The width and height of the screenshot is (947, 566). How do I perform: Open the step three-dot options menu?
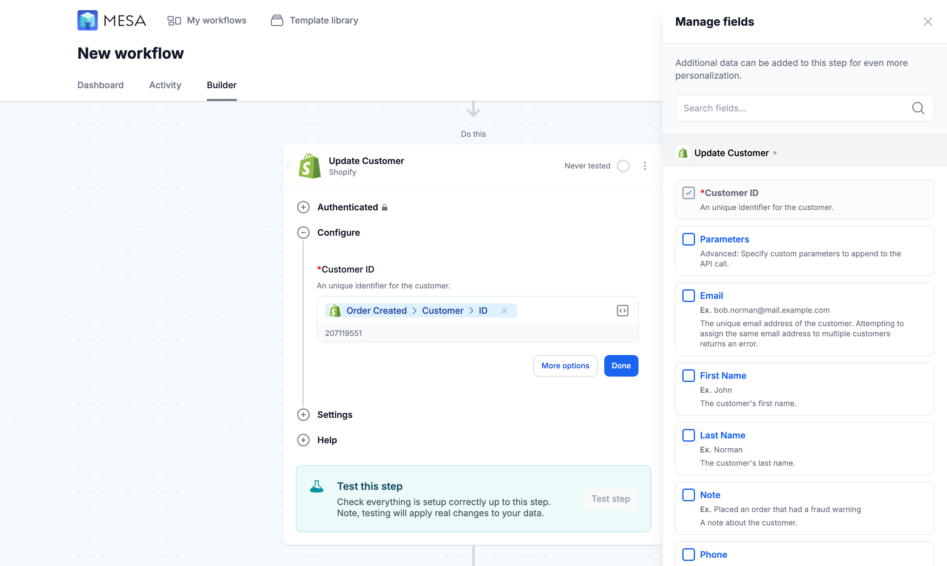tap(645, 166)
